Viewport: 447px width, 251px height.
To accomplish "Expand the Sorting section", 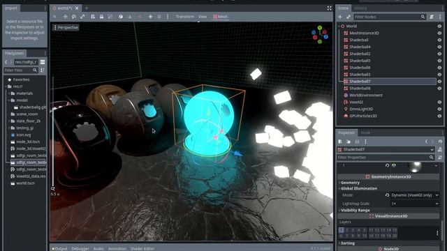I will point(348,243).
